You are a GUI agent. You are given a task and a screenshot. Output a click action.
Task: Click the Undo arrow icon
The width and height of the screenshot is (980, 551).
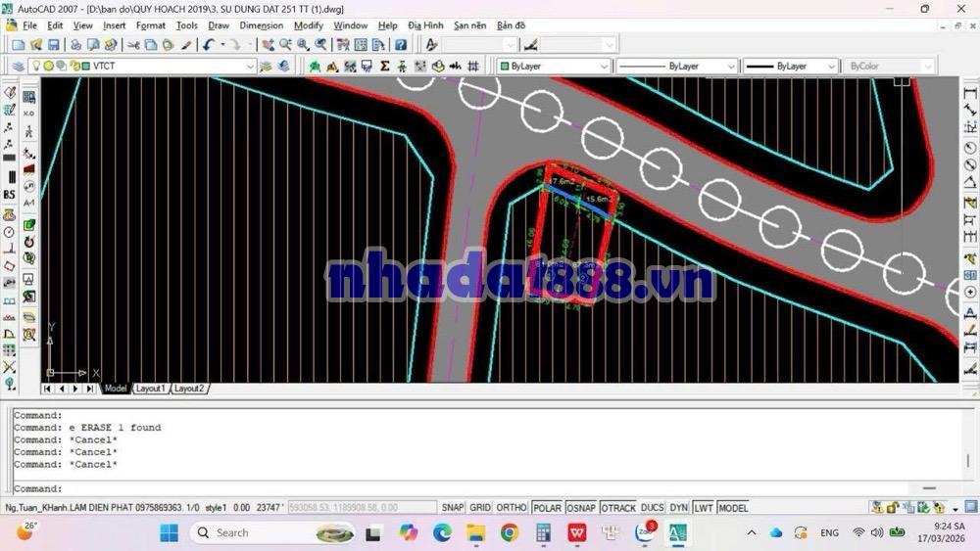click(x=209, y=45)
